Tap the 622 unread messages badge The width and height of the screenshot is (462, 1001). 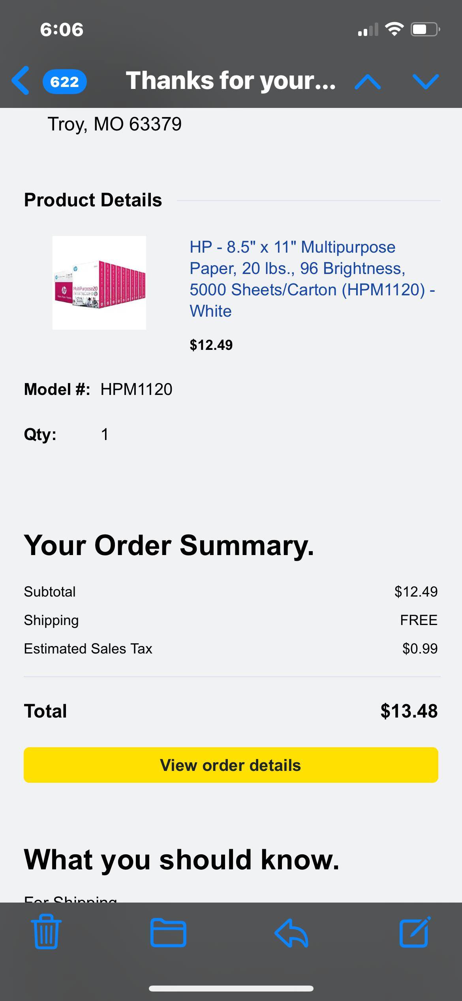tap(64, 82)
